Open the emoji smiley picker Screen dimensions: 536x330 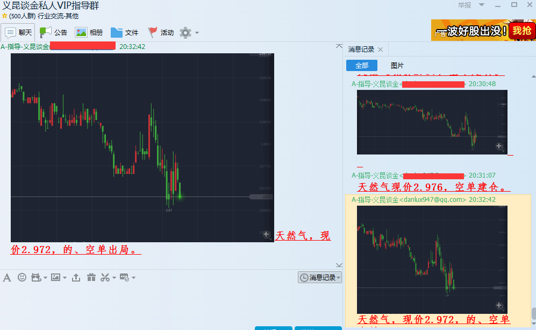[x=22, y=277]
